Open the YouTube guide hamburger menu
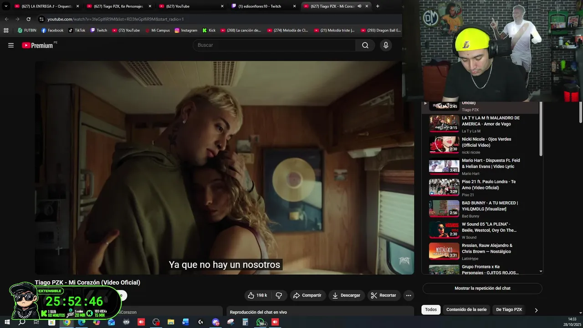Image resolution: width=583 pixels, height=328 pixels. (x=11, y=45)
